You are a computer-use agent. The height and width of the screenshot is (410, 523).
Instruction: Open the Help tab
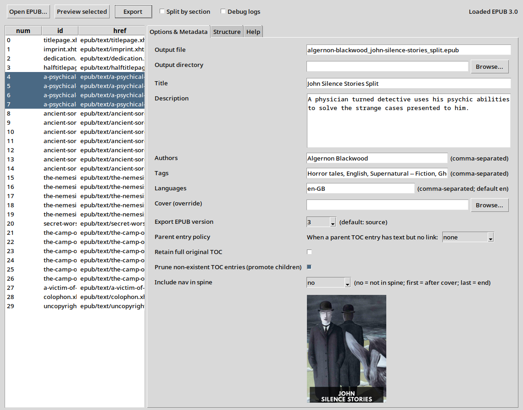pos(253,32)
